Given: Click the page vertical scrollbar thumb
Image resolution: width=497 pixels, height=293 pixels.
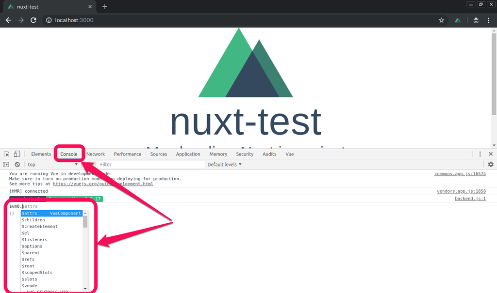Looking at the screenshot, I should pyautogui.click(x=494, y=74).
